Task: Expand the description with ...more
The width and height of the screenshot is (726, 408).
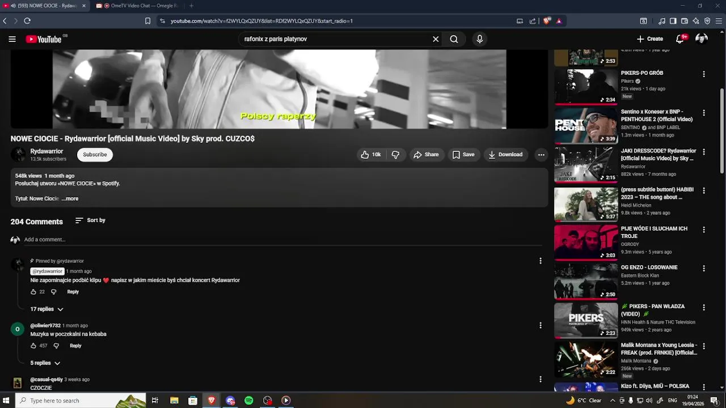Action: click(x=70, y=199)
